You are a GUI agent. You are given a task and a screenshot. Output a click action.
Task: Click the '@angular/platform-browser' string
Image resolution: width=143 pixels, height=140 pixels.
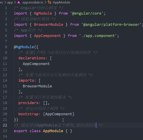[111, 25]
